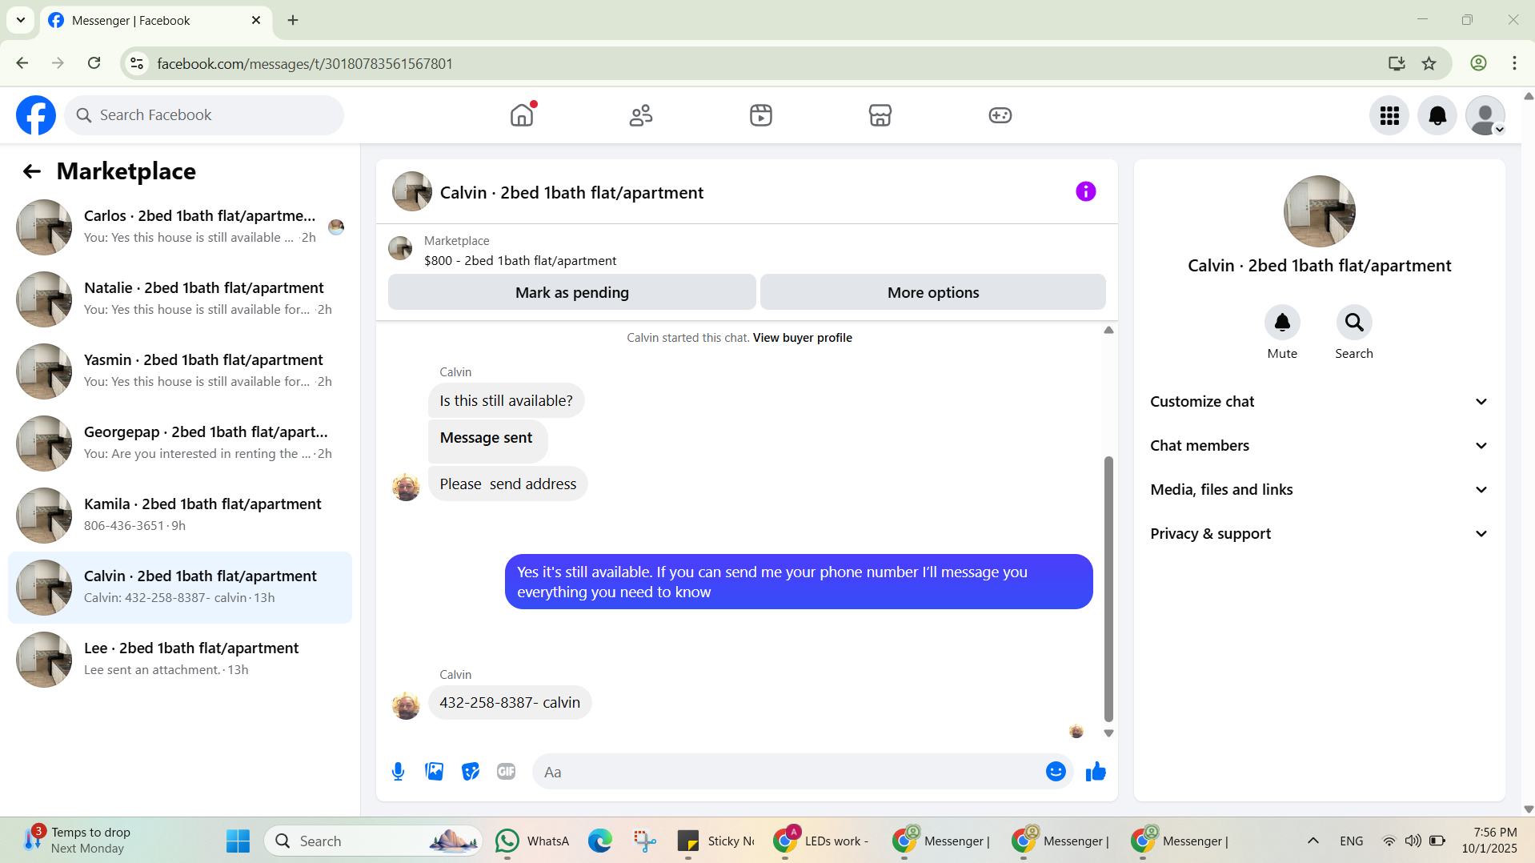
Task: Expand the Privacy & support section
Action: [x=1320, y=534]
